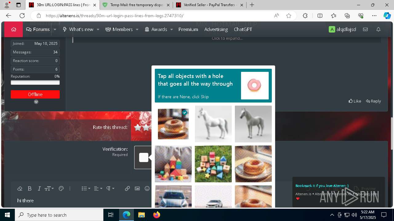394x221 pixels.
Task: Refresh the page in Edge
Action: pos(22,16)
